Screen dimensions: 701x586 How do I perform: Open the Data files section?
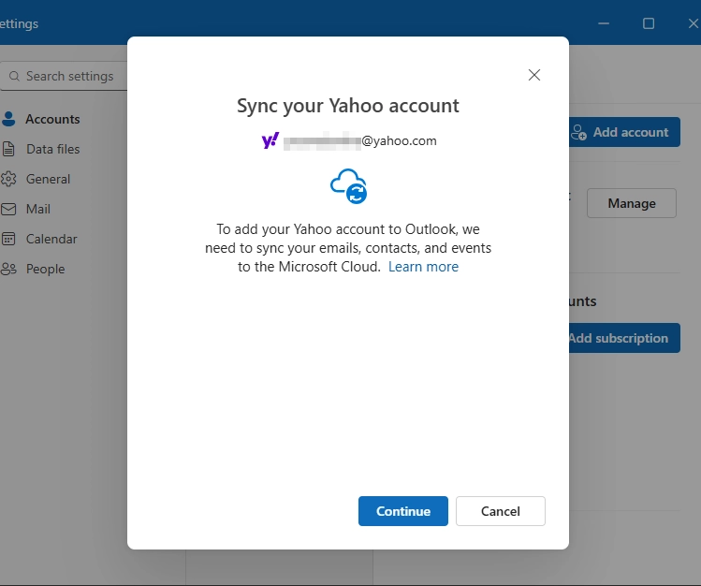pyautogui.click(x=40, y=149)
